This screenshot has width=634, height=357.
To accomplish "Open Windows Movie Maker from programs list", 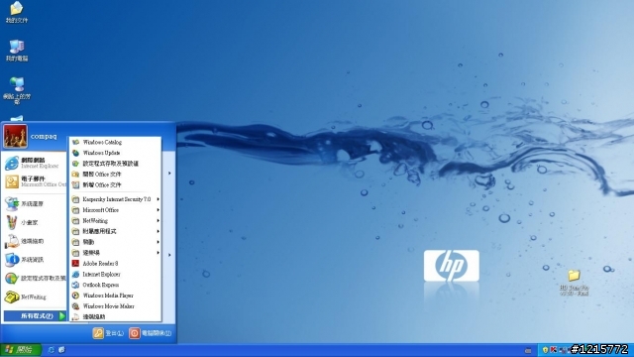I will pos(115,306).
